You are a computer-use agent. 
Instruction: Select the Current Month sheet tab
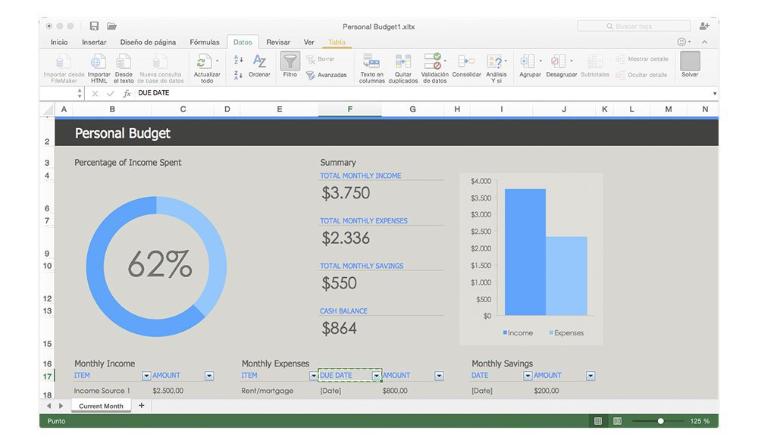(x=101, y=406)
